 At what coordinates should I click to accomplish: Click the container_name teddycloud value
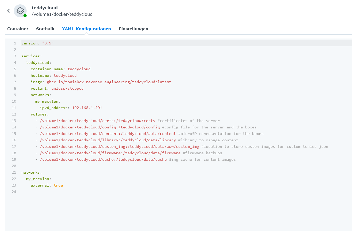(79, 69)
